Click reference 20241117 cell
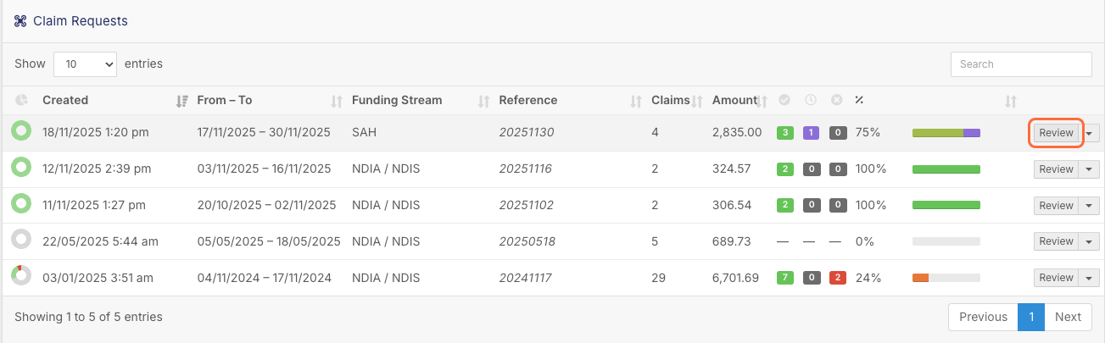The height and width of the screenshot is (343, 1105). click(525, 277)
